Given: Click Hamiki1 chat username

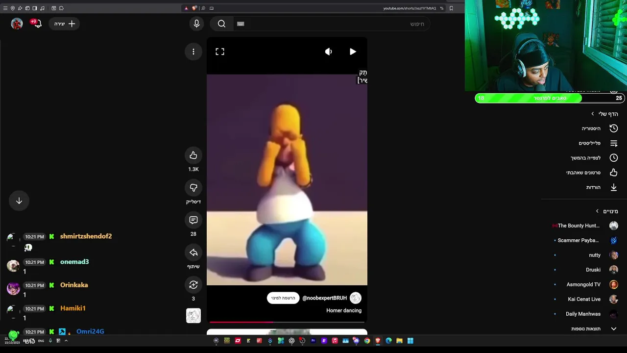Looking at the screenshot, I should pos(72,308).
